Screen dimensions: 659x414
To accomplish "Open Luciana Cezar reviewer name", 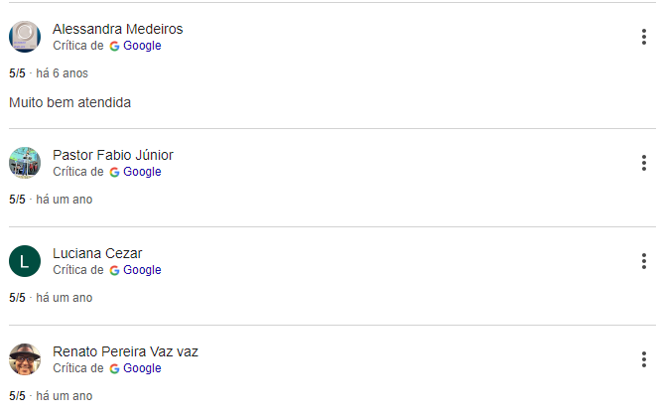I will click(97, 253).
